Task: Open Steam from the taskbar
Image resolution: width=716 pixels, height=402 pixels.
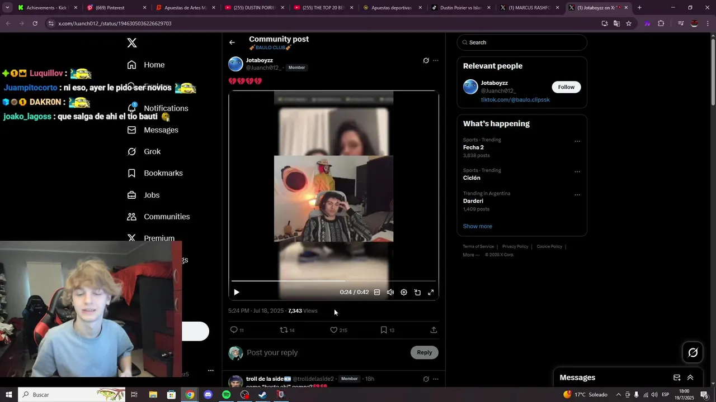Action: [262, 395]
